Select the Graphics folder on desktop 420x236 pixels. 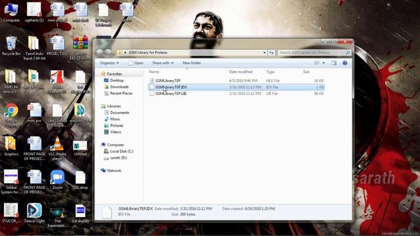tap(11, 146)
